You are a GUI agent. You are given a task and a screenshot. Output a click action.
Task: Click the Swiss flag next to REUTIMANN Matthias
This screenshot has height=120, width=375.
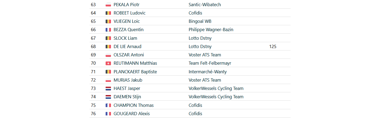click(108, 63)
